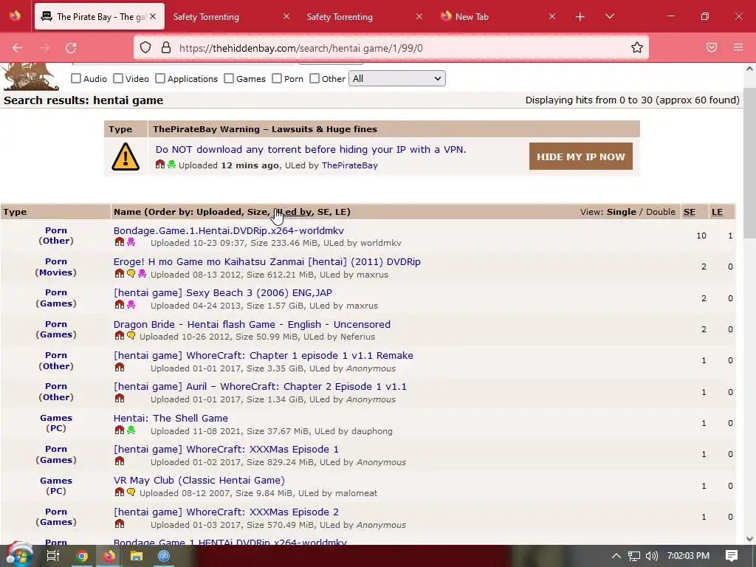Image resolution: width=756 pixels, height=567 pixels.
Task: Click magnet icon for Hentai: The Shell Game
Action: coord(120,430)
